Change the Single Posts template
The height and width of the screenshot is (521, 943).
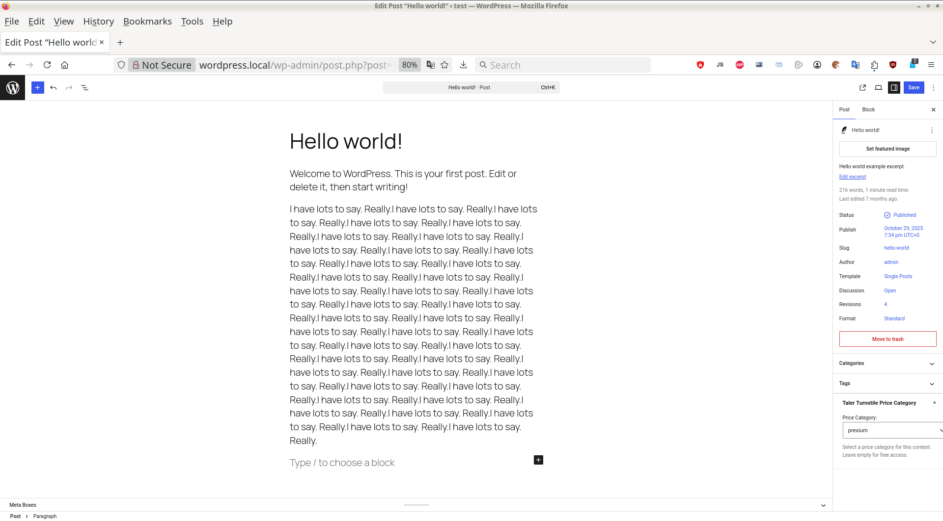[898, 277]
